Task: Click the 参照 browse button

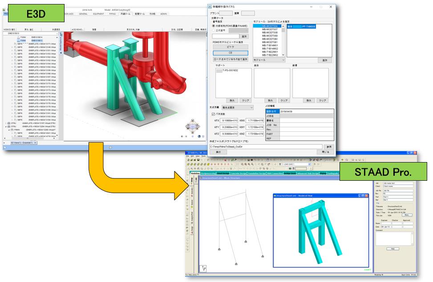Action: coord(328,147)
